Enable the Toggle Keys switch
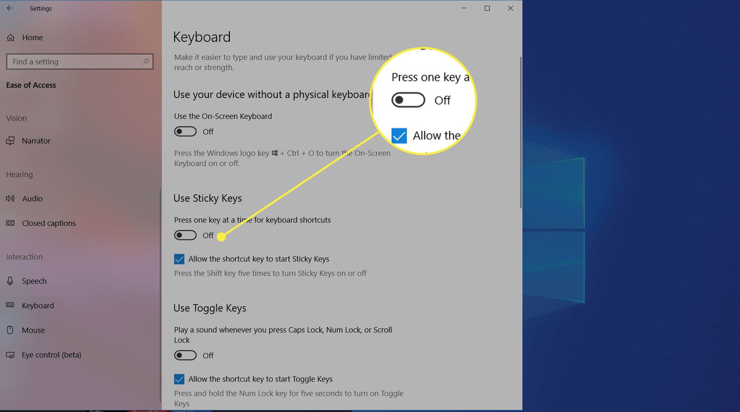Image resolution: width=740 pixels, height=412 pixels. point(185,355)
